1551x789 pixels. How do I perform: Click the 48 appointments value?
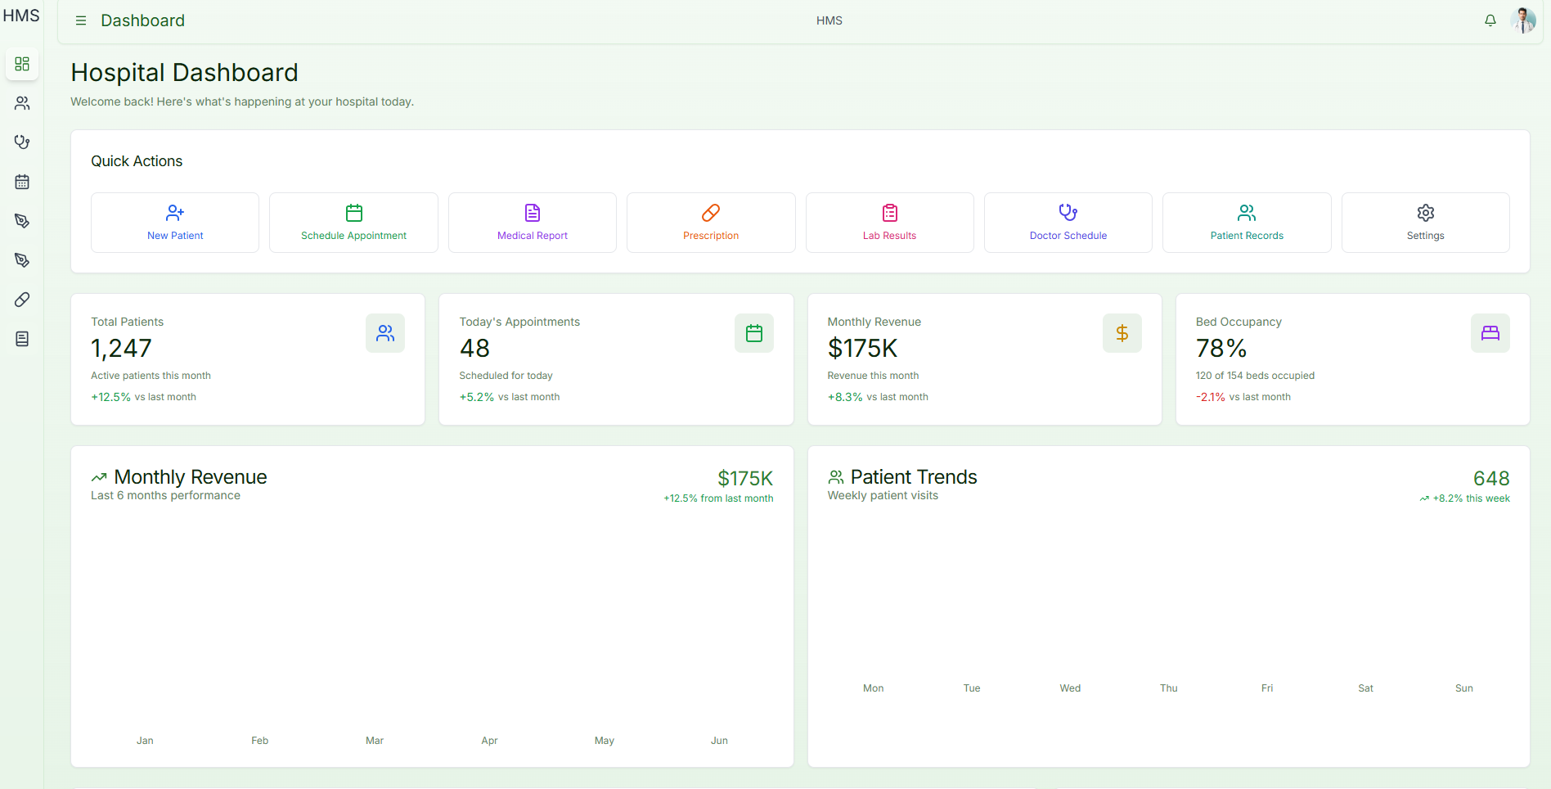click(474, 349)
